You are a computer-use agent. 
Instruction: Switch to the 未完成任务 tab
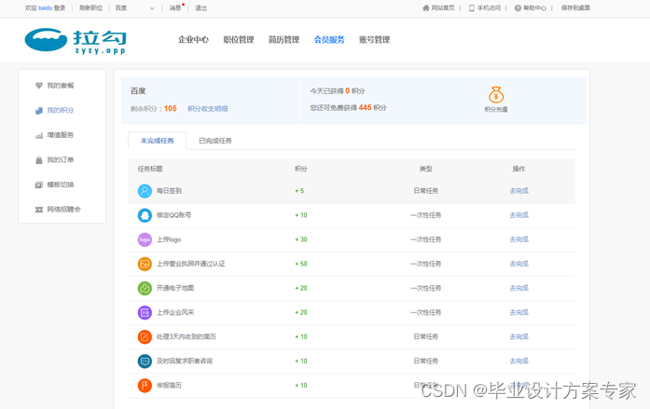tap(157, 141)
